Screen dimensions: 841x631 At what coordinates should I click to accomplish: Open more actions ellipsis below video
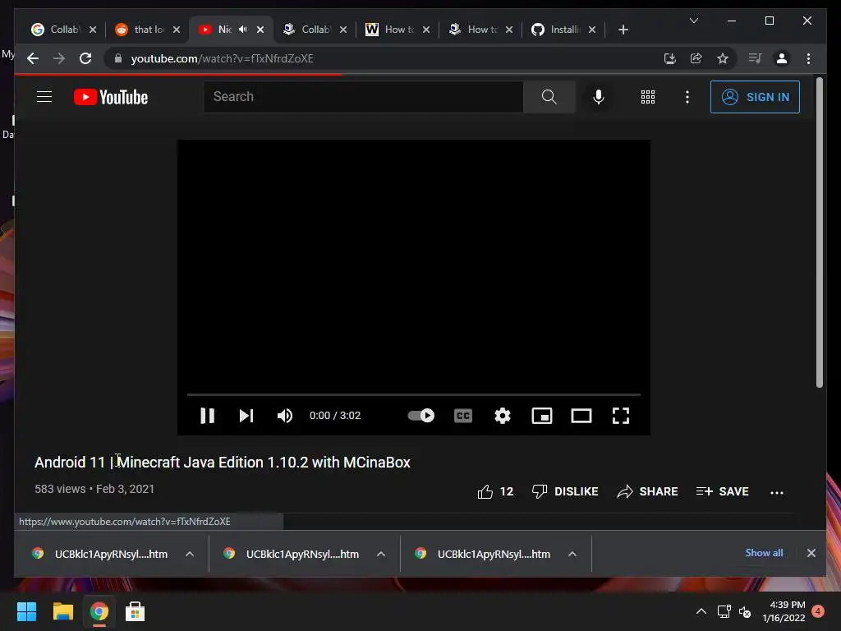click(777, 492)
